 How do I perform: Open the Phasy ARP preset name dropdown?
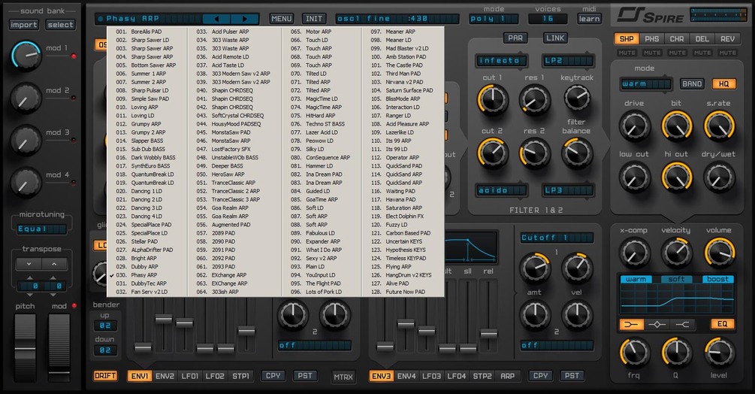[x=149, y=19]
